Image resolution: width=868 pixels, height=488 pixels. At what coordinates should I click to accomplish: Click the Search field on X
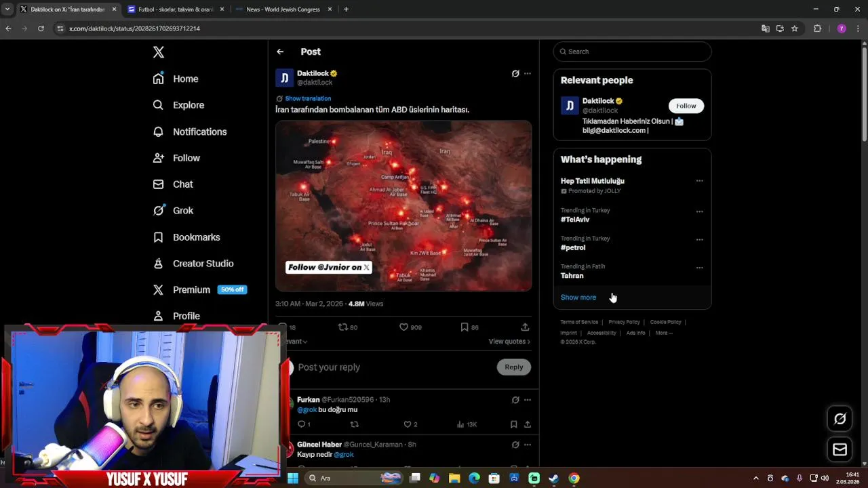(632, 52)
